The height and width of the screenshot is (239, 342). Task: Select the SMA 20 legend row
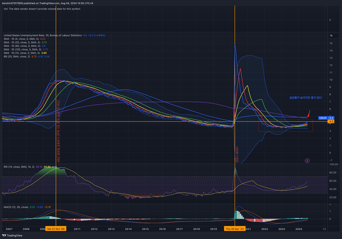(25, 42)
